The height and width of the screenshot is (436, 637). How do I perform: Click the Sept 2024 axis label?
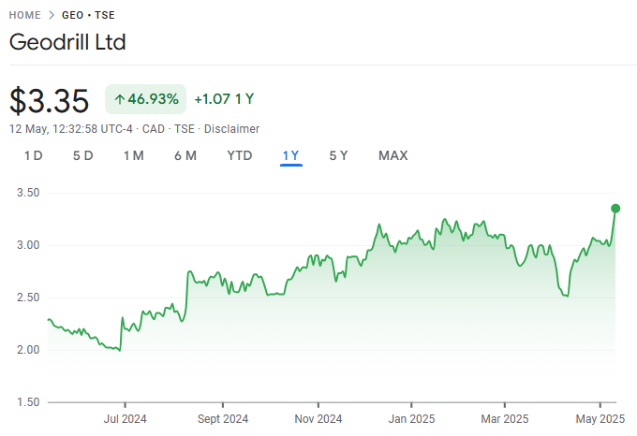(223, 419)
